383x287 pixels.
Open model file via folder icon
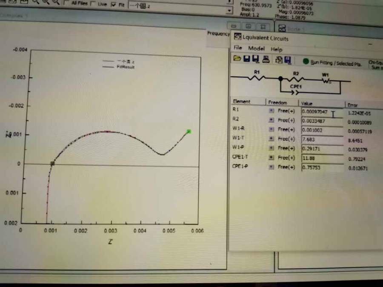pyautogui.click(x=237, y=59)
